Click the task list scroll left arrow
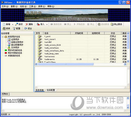 (36, 64)
